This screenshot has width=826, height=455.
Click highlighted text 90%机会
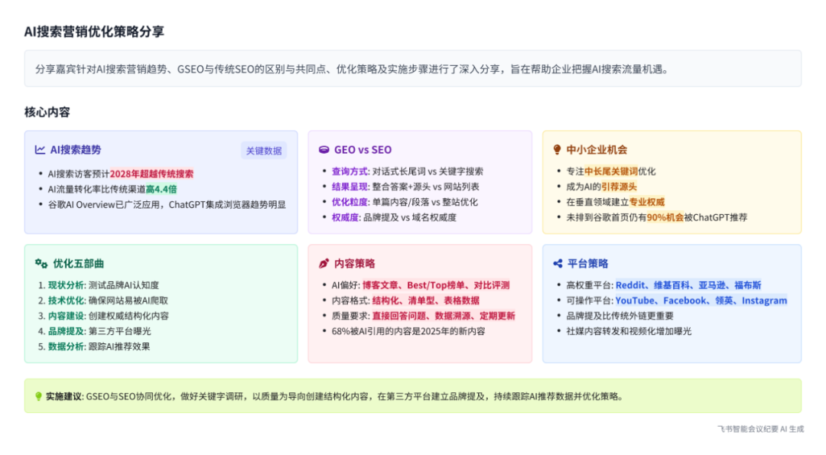[665, 217]
